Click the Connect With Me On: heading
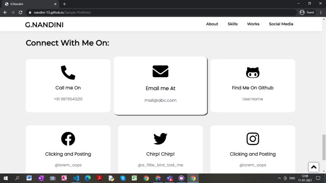This screenshot has height=183, width=326. pyautogui.click(x=68, y=43)
